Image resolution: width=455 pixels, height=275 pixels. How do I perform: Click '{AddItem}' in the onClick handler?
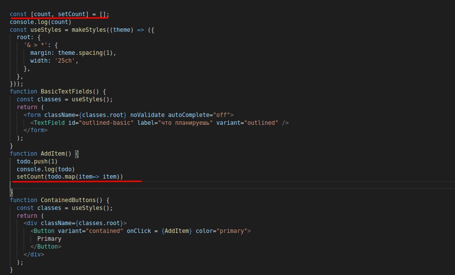[177, 231]
